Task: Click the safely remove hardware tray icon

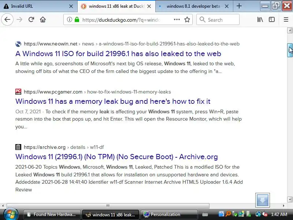Action: tap(248, 214)
